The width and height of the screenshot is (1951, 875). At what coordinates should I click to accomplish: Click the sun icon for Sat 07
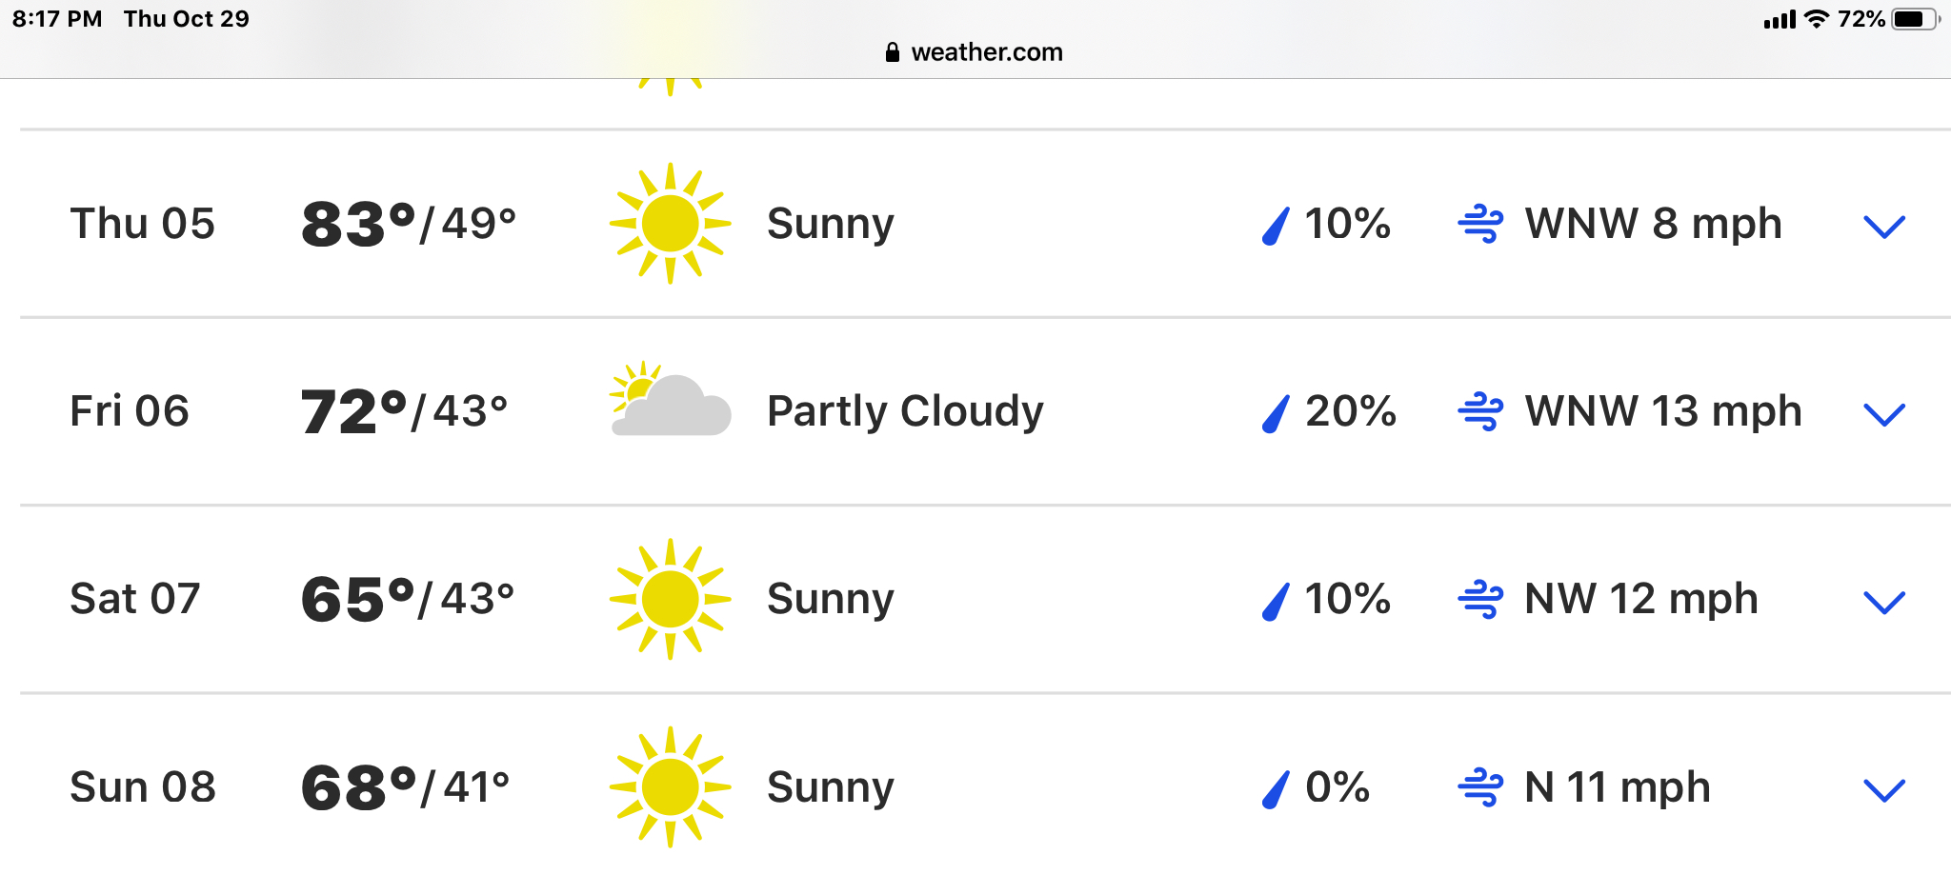671,599
